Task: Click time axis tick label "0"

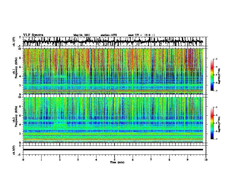Action: (23, 160)
